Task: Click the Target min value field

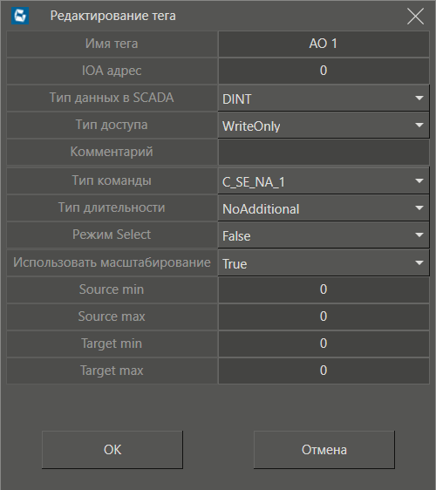Action: click(x=324, y=344)
